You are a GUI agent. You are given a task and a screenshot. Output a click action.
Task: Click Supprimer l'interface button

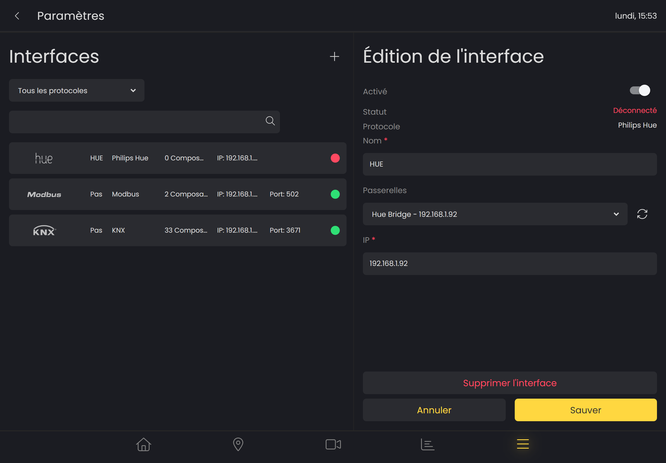pos(509,383)
